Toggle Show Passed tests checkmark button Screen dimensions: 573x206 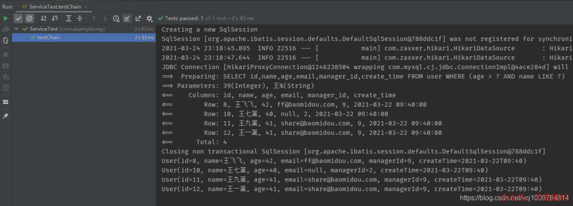(x=18, y=18)
